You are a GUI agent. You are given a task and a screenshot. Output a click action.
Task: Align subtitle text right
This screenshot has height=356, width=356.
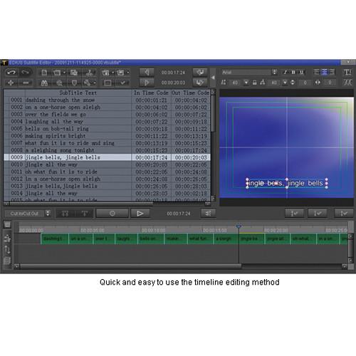pyautogui.click(x=332, y=72)
